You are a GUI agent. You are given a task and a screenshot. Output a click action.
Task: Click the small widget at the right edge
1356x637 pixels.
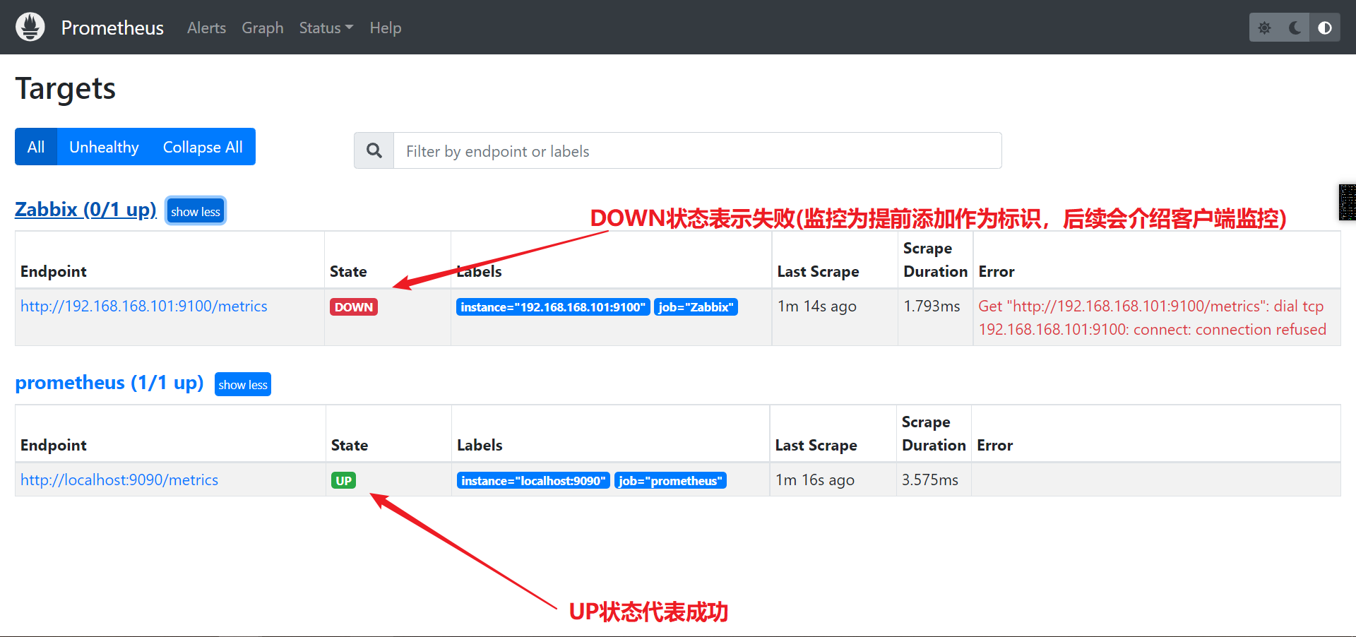(1348, 202)
